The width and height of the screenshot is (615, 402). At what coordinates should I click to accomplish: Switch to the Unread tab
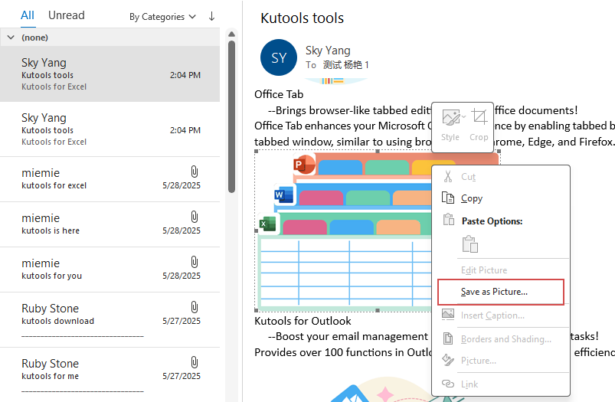pos(67,15)
